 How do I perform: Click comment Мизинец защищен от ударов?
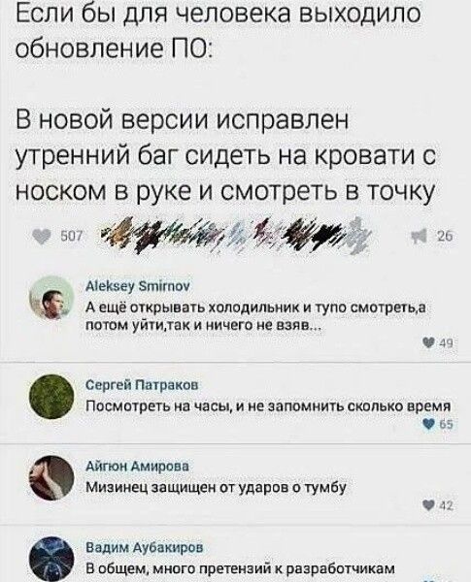coord(216,487)
